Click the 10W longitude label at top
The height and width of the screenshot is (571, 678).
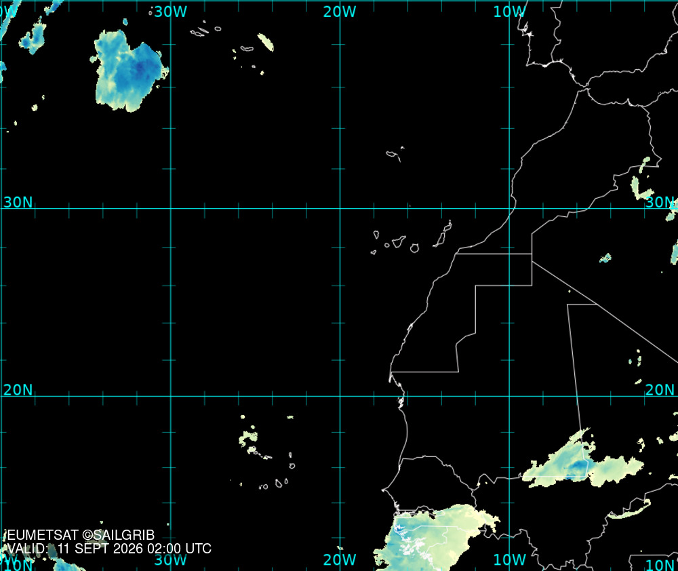point(510,12)
